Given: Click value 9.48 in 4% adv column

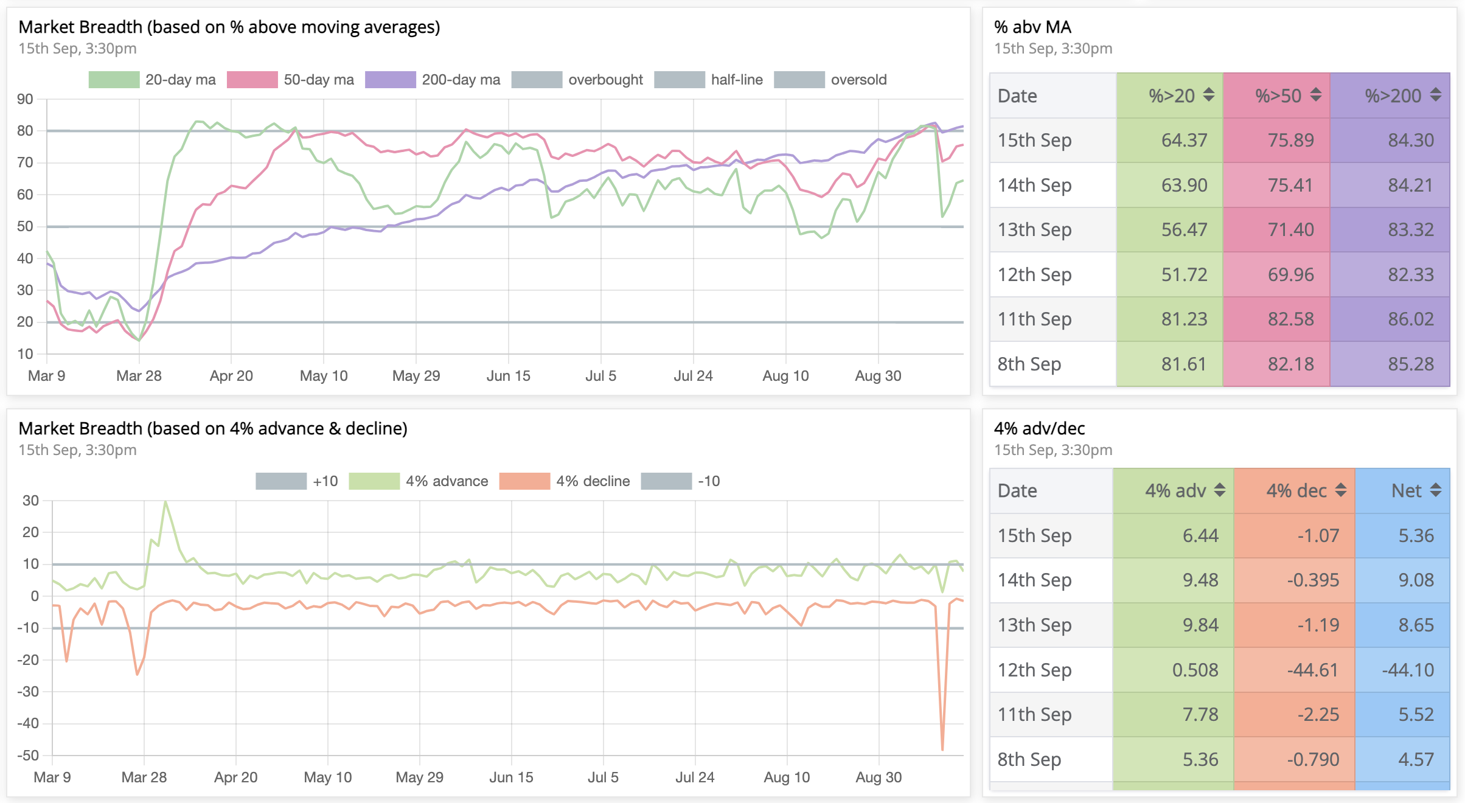Looking at the screenshot, I should (1200, 580).
